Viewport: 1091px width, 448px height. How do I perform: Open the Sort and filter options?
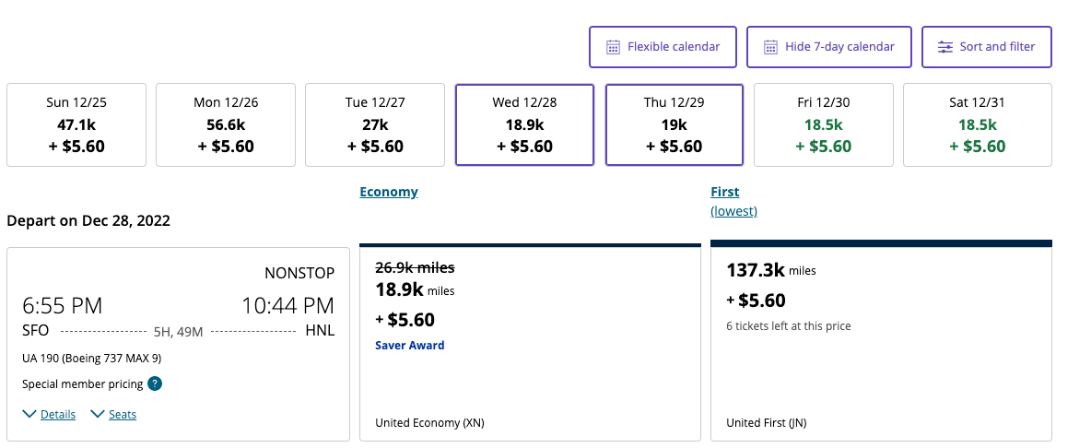986,47
